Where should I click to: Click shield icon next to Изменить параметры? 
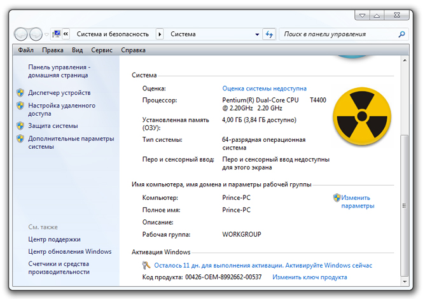coord(337,198)
